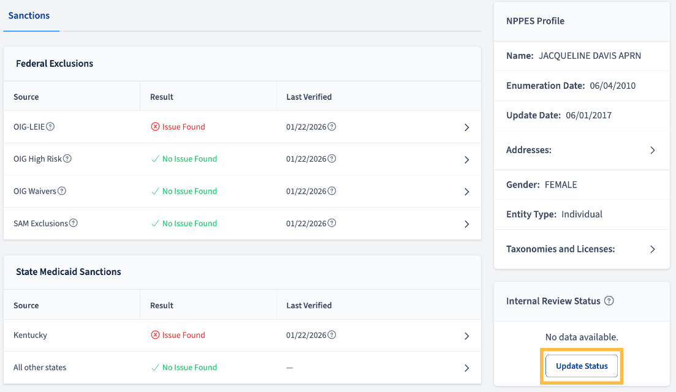Expand the OIG High Risk row details

click(466, 159)
